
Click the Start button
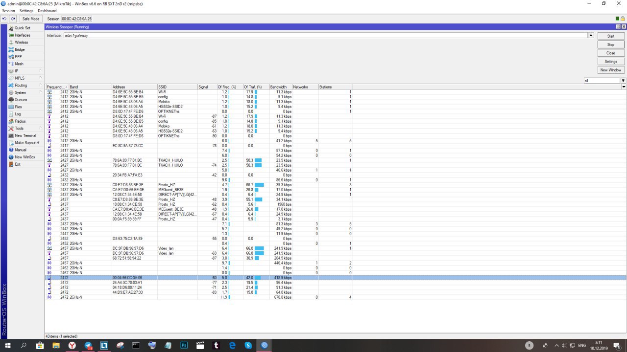(x=611, y=36)
